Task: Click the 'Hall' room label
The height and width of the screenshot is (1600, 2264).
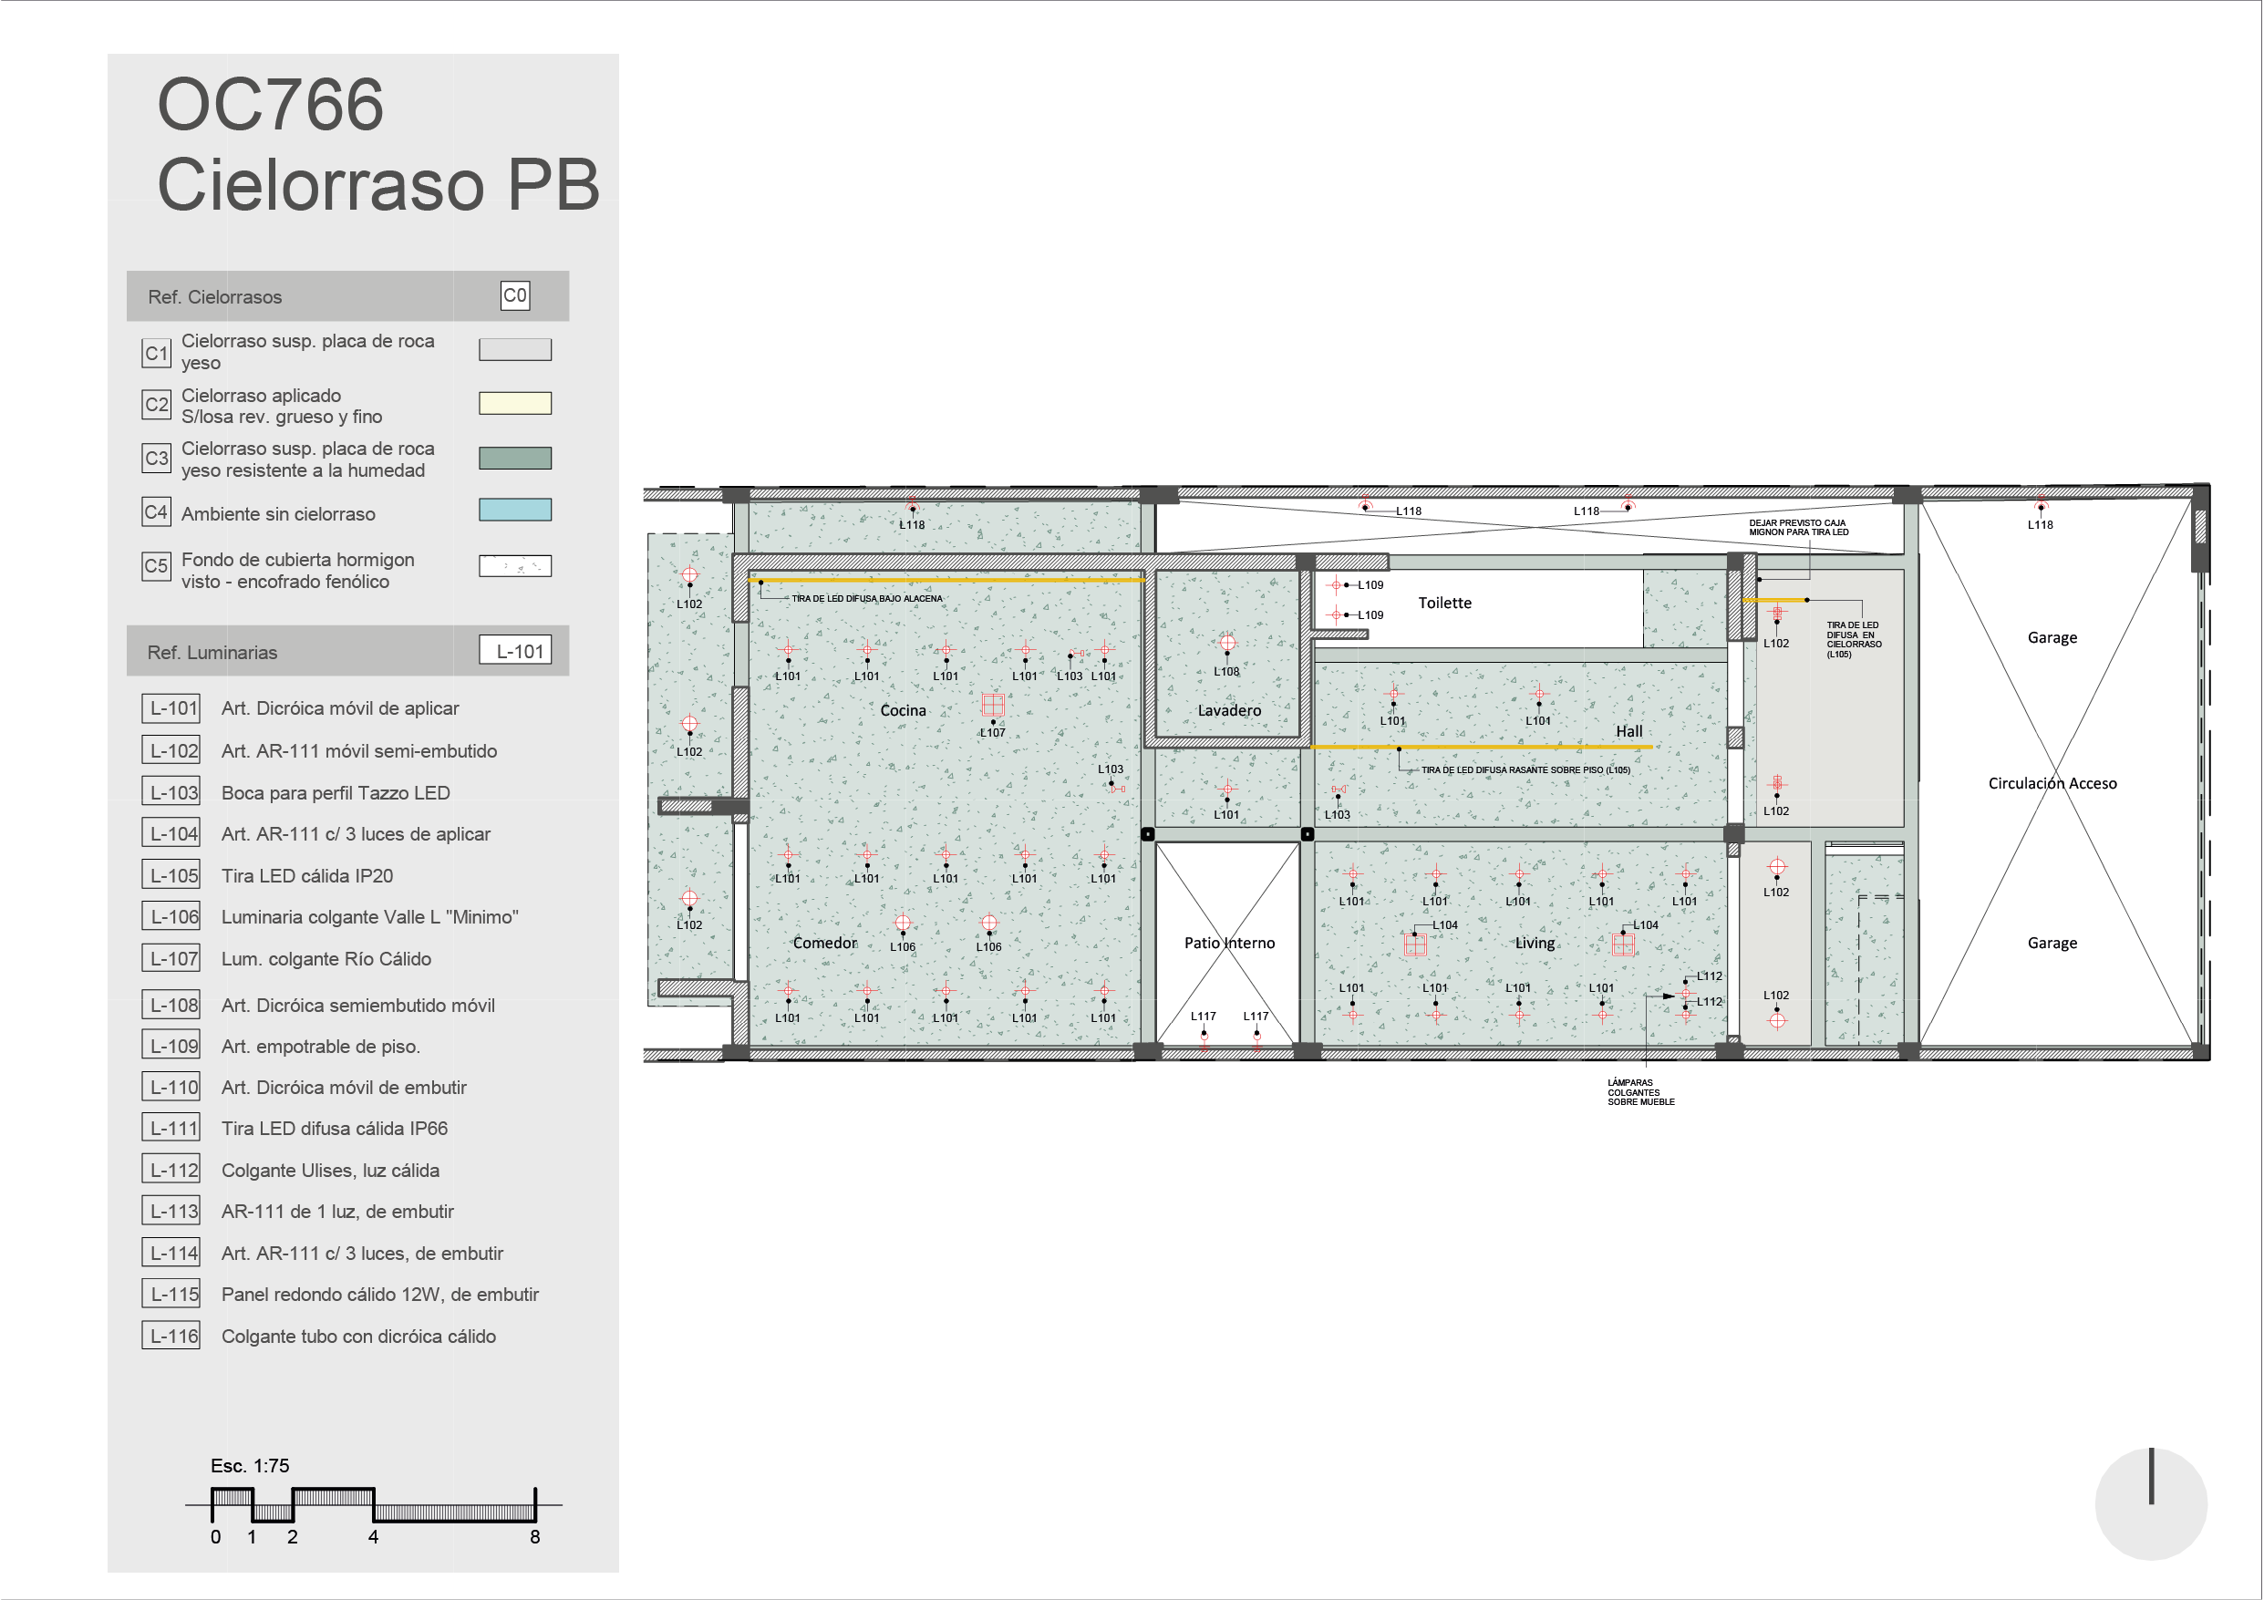Action: (1629, 730)
